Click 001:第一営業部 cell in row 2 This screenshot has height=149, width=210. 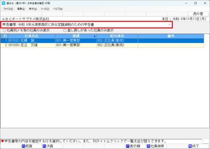click(x=76, y=45)
